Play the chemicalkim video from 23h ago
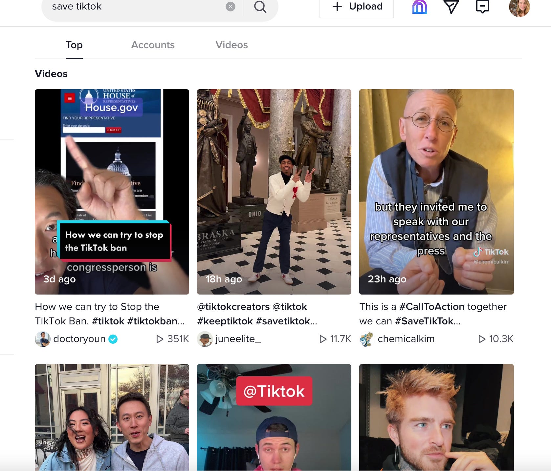 [x=436, y=192]
